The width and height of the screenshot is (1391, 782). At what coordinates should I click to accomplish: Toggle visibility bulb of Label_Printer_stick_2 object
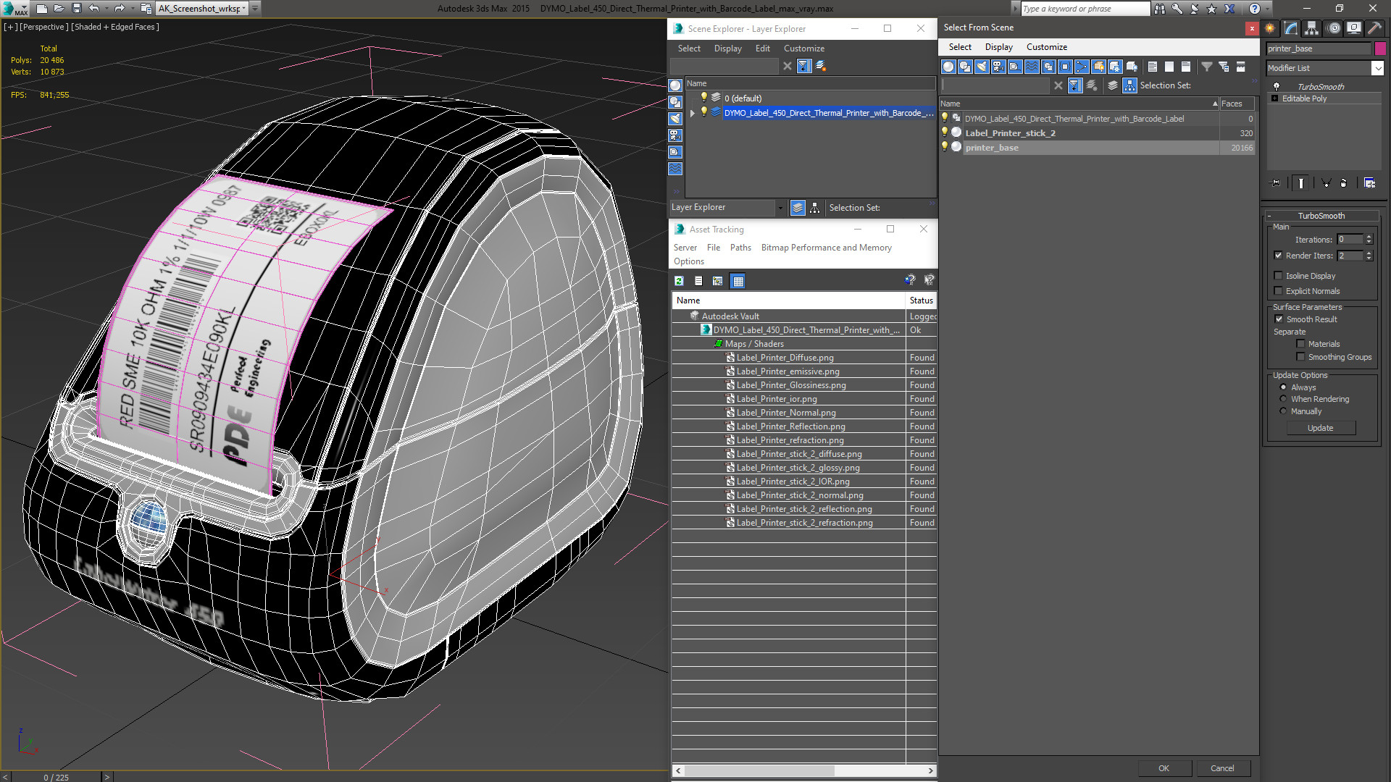[944, 133]
